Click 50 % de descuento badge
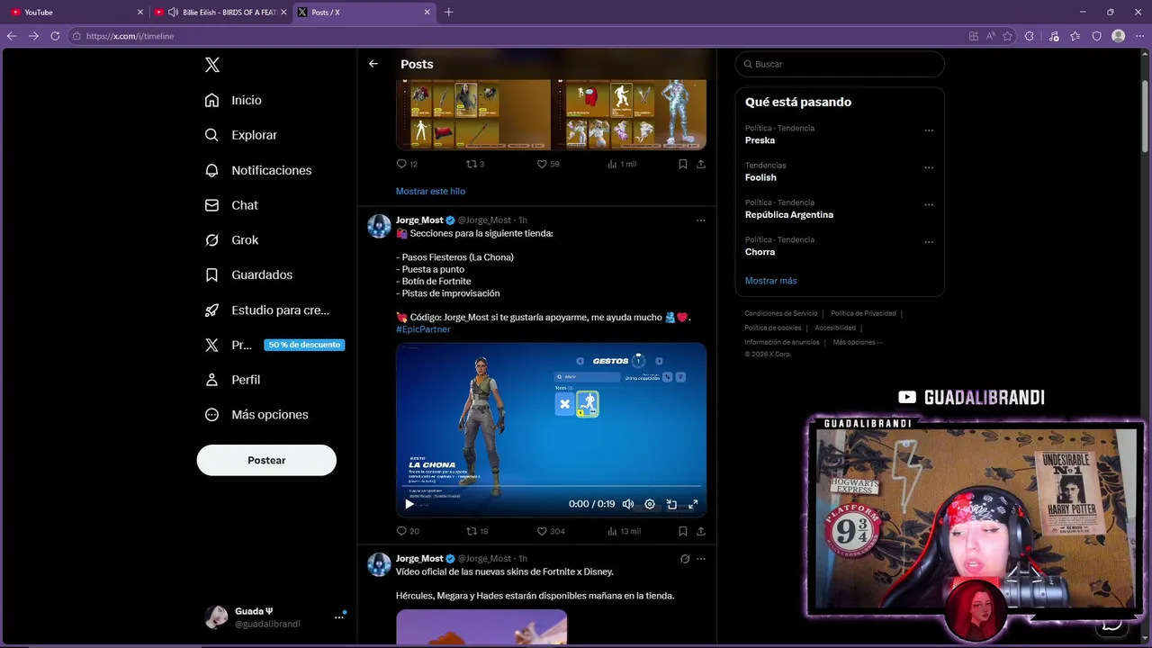 (304, 345)
